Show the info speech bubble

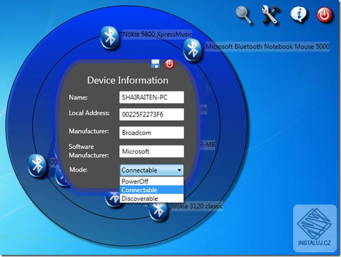click(299, 15)
